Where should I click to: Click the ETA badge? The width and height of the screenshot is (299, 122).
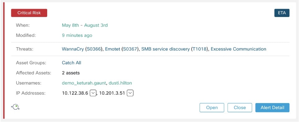coord(282,13)
